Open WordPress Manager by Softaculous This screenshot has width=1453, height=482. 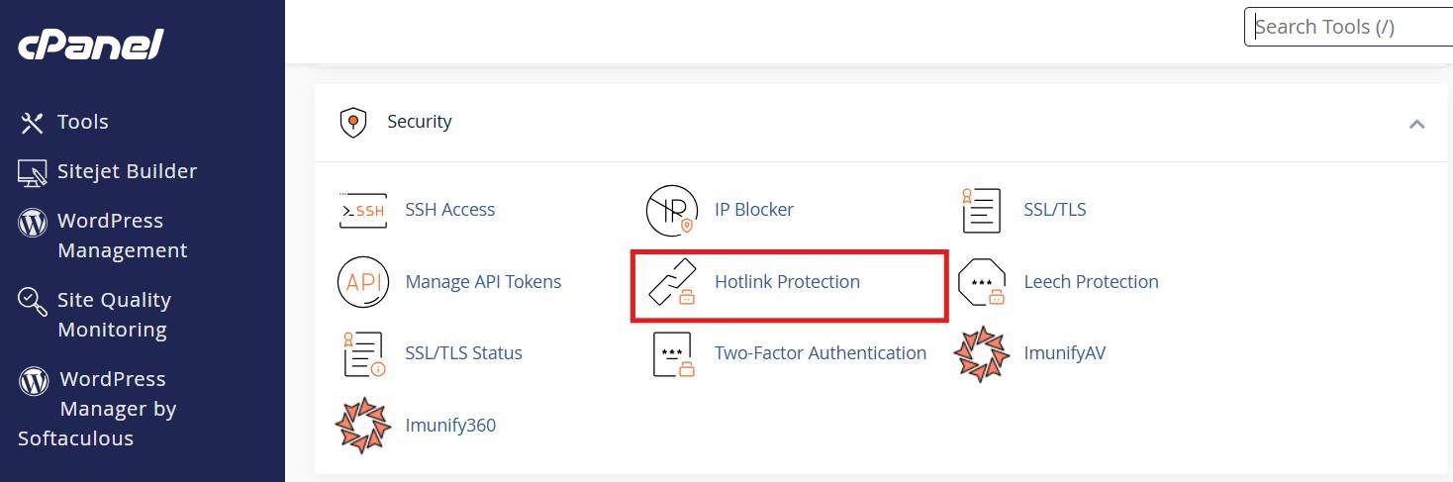[97, 409]
